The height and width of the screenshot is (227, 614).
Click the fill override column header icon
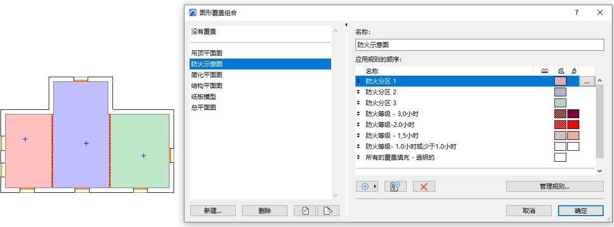560,71
